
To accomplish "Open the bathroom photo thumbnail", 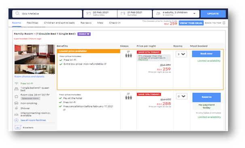I will 45,69.
